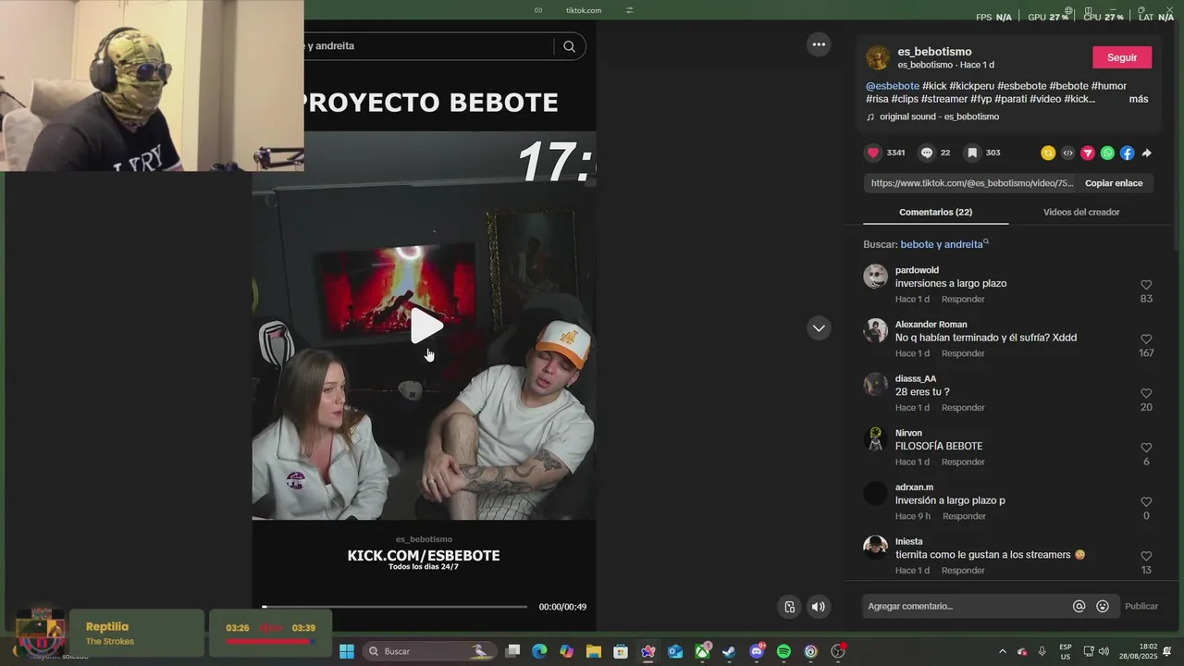The image size is (1184, 666).
Task: Copy the video link with 'Copiar enlace'
Action: 1114,183
